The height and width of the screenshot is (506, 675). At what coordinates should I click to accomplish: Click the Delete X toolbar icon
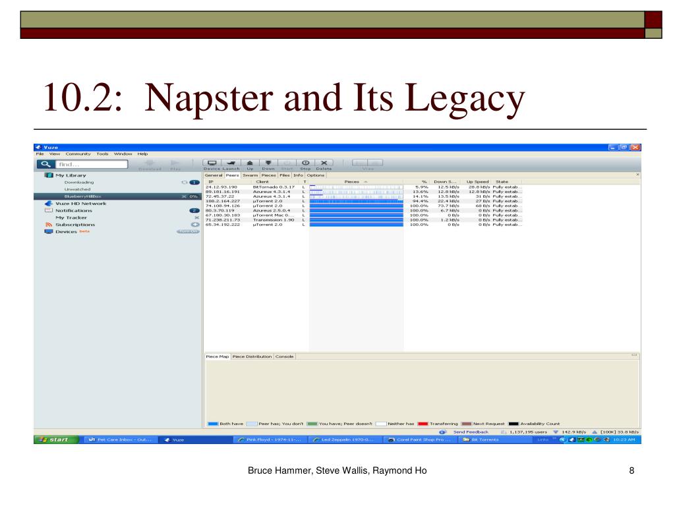(x=324, y=163)
